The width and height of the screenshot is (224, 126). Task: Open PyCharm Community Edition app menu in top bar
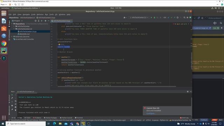point(26,8)
